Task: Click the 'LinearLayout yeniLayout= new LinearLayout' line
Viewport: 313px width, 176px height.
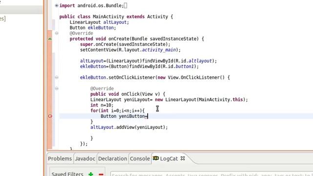Action: coord(169,99)
